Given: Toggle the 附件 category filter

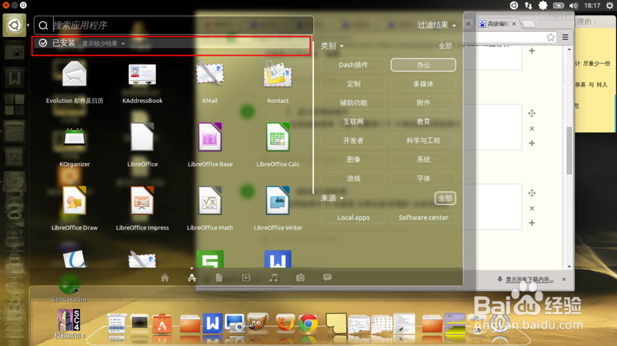Looking at the screenshot, I should [x=423, y=102].
